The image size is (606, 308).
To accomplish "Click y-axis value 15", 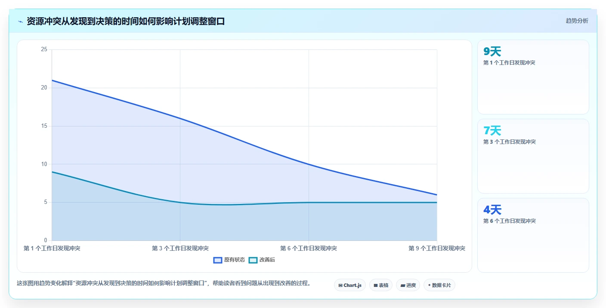I will pos(44,126).
